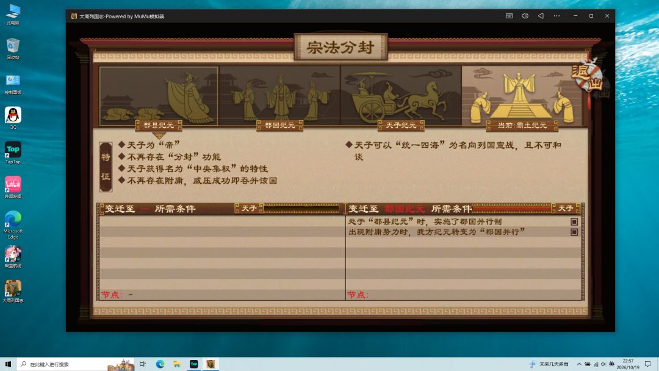Click the MuMu back arrow icon

coord(541,16)
